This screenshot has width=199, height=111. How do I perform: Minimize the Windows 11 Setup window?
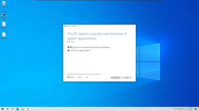tap(124, 26)
